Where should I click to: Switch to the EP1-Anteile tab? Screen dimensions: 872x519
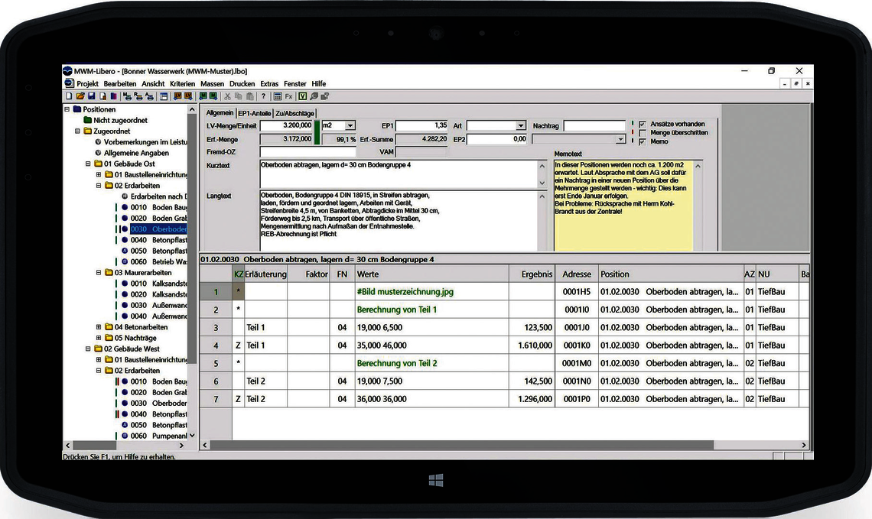coord(254,113)
